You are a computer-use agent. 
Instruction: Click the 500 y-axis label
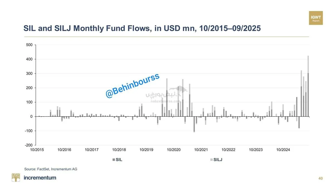(x=29, y=45)
